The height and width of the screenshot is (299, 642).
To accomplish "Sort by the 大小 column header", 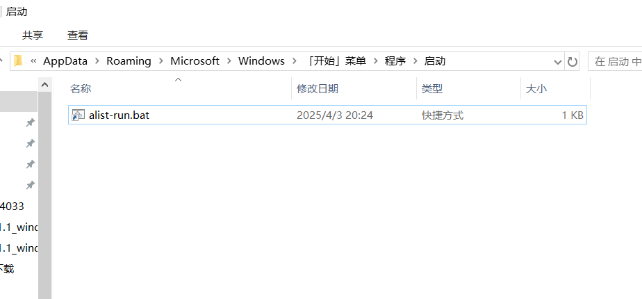I will pos(536,89).
